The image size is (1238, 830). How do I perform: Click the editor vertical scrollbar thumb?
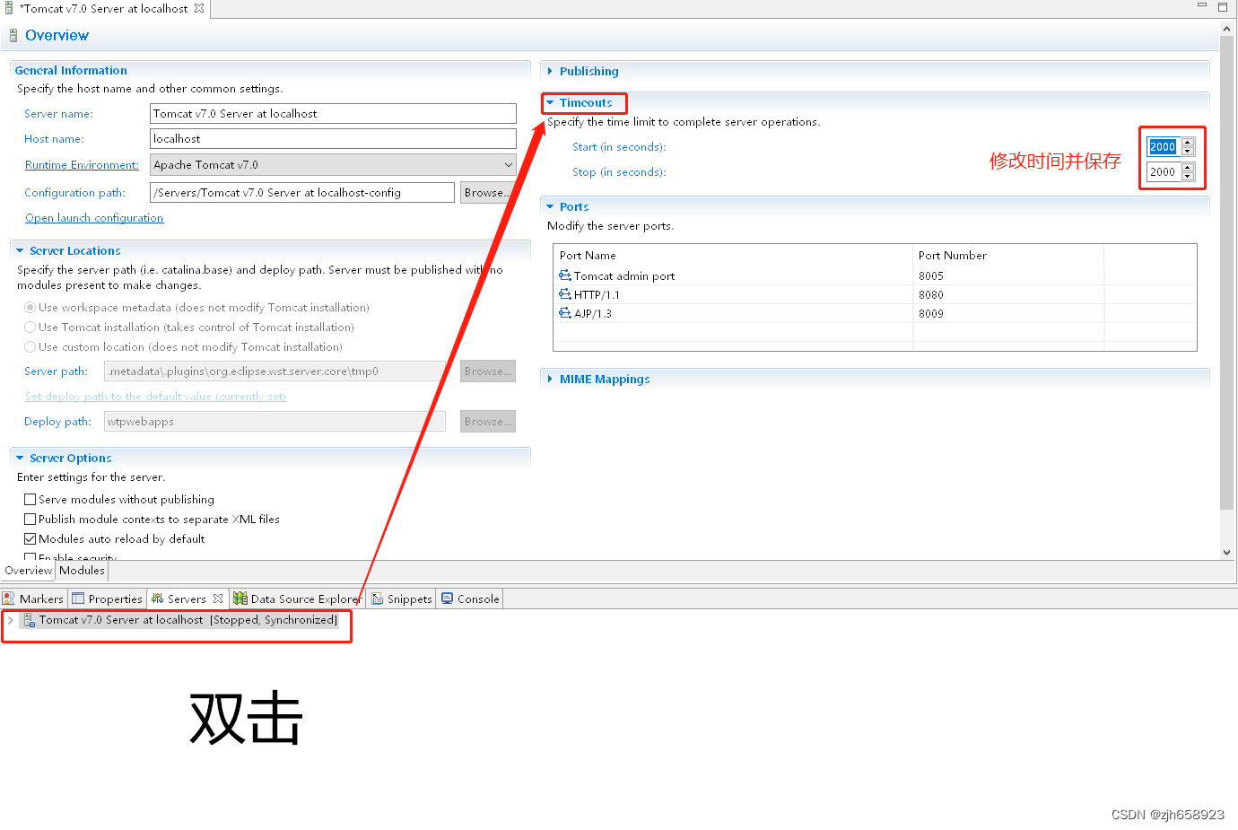[x=1227, y=274]
